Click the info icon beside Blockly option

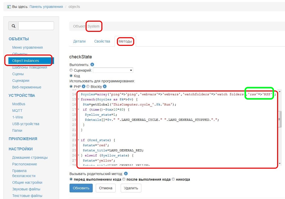(105, 87)
